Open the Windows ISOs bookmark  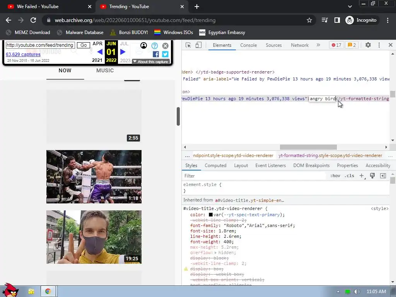tap(174, 32)
